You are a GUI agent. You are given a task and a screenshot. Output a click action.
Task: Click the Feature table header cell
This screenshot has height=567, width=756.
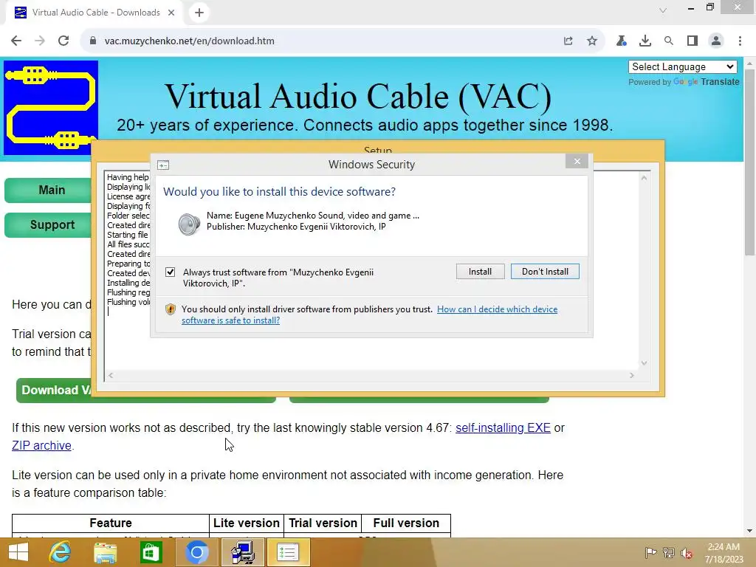click(111, 523)
